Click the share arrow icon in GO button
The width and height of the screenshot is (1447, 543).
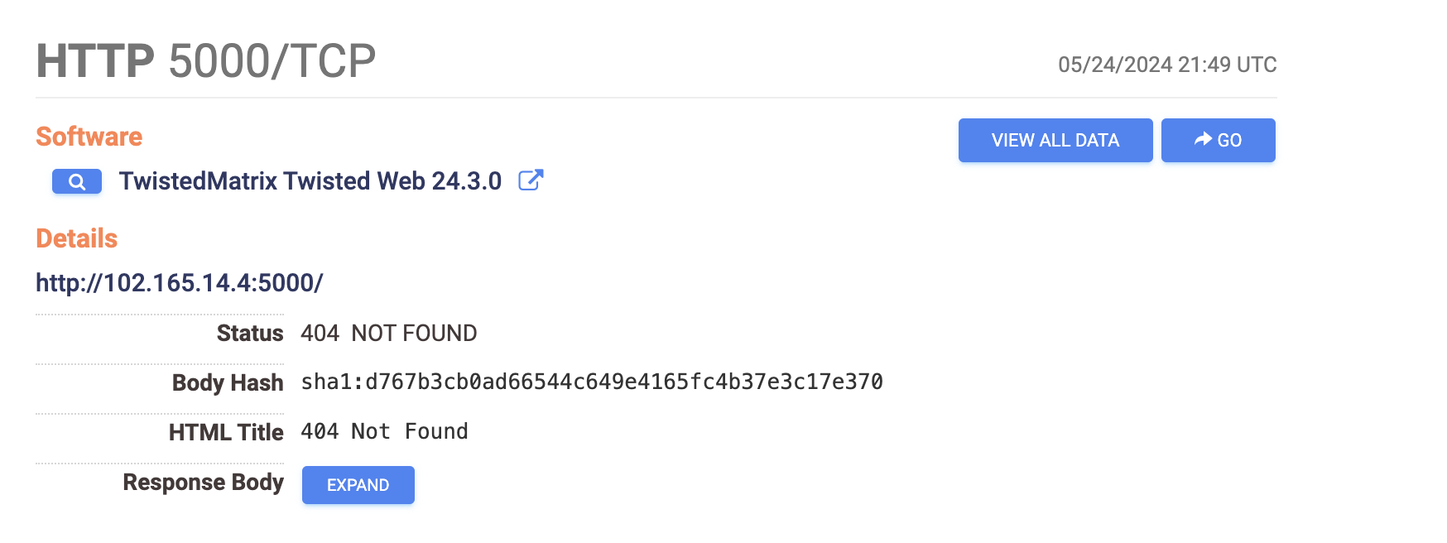pos(1203,139)
